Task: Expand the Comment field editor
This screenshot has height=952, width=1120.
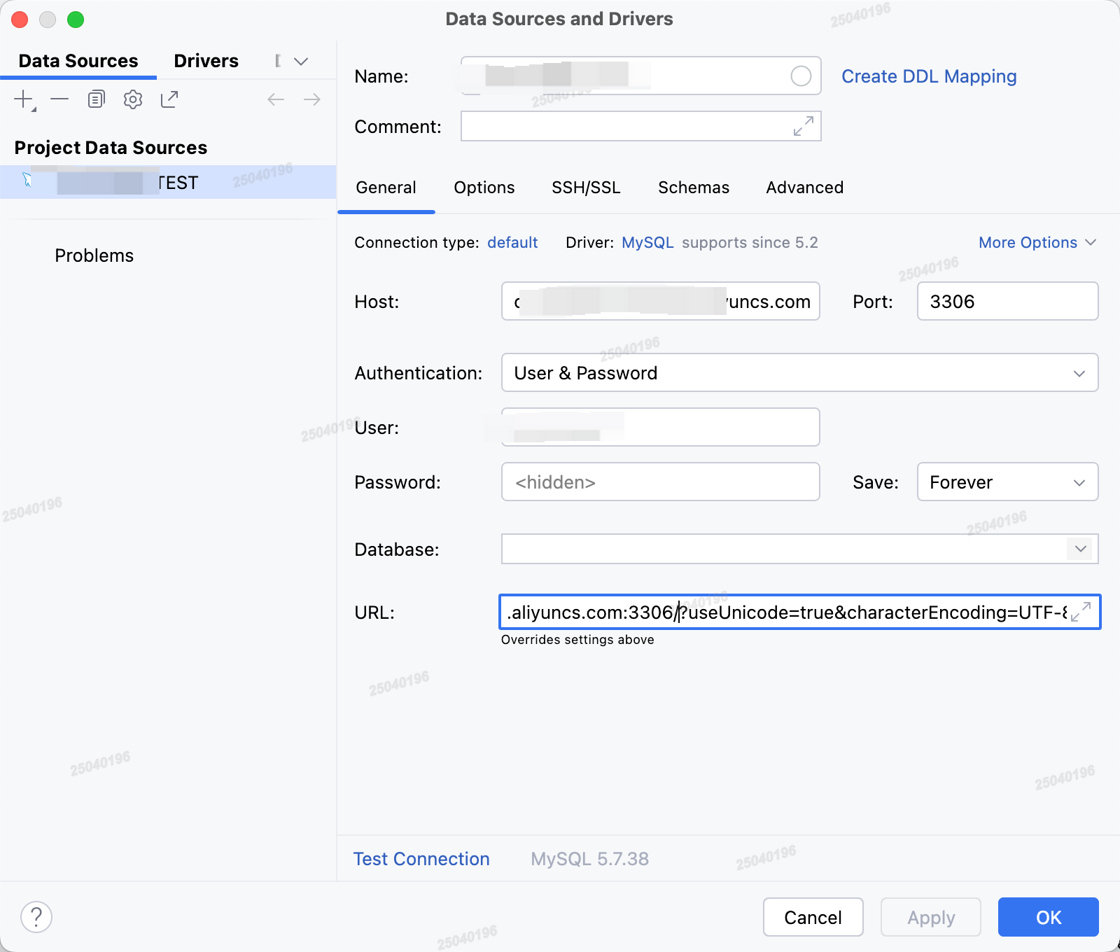Action: click(802, 127)
